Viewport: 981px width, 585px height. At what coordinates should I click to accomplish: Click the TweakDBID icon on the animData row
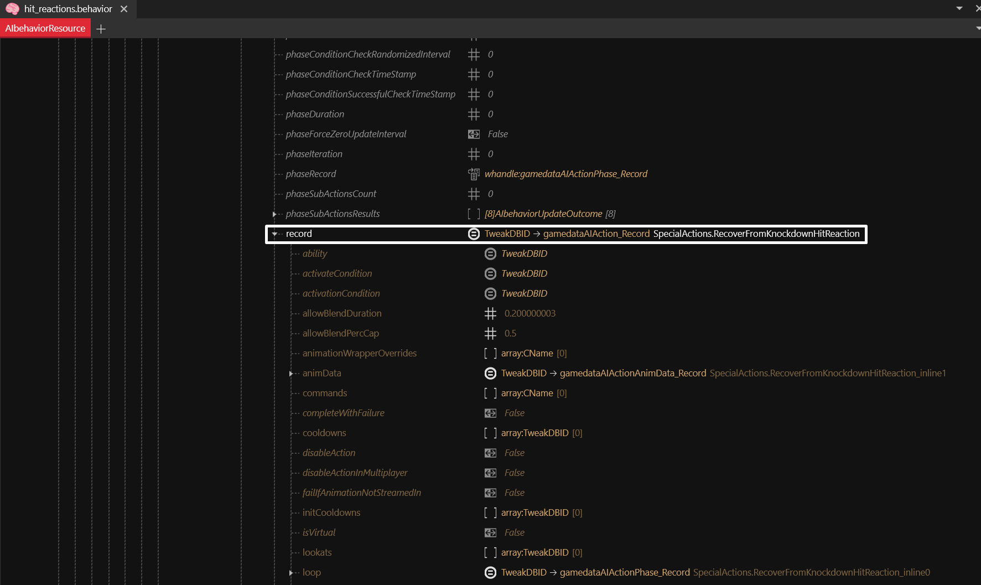pyautogui.click(x=490, y=373)
